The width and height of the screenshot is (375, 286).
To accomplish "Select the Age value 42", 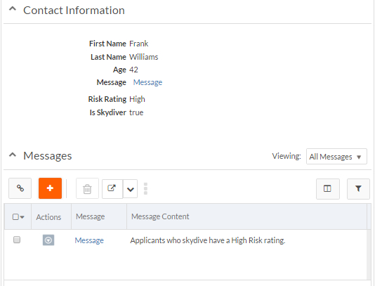I will tap(133, 70).
